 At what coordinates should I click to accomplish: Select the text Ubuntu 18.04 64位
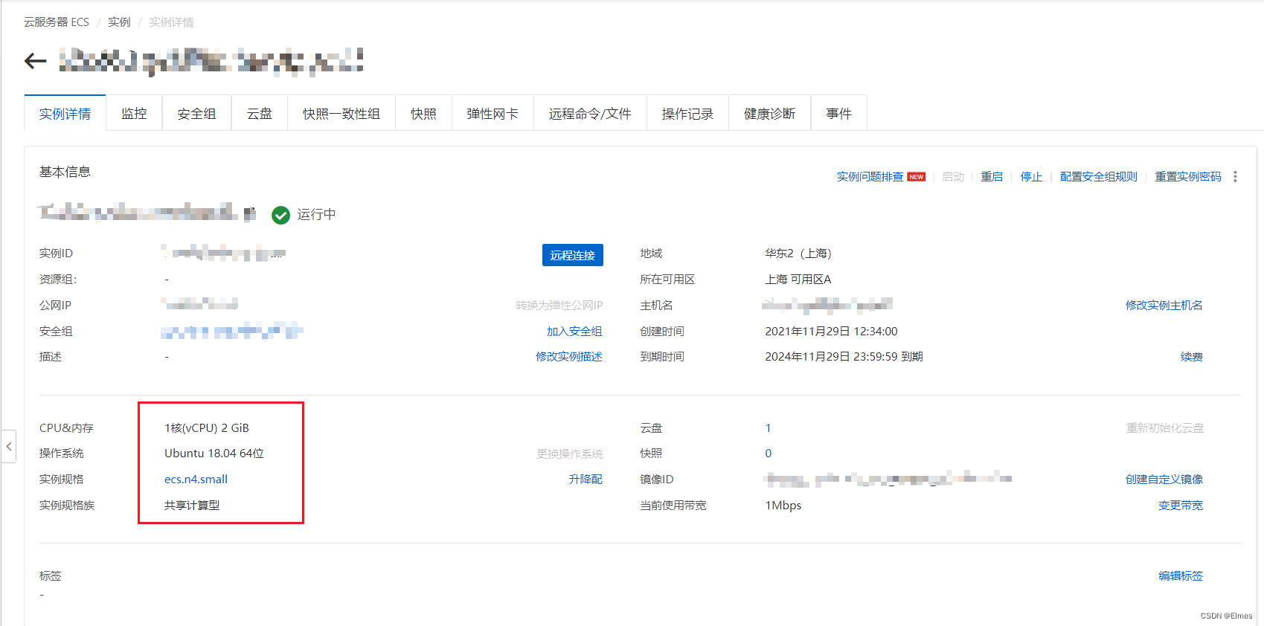pos(214,454)
